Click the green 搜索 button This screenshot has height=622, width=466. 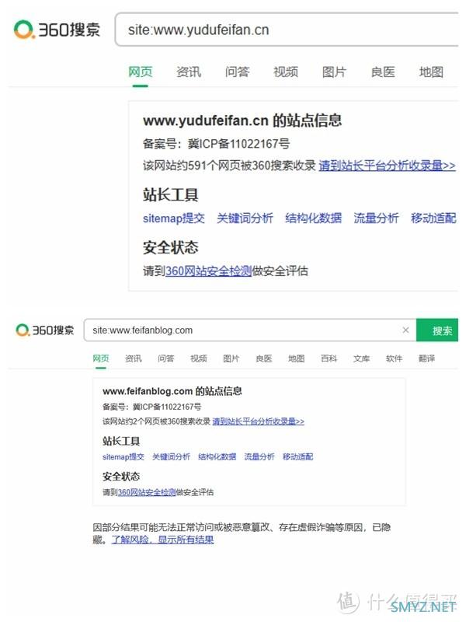pos(437,330)
